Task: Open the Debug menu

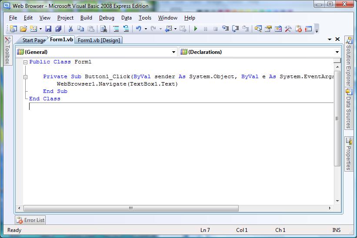Action: (107, 18)
